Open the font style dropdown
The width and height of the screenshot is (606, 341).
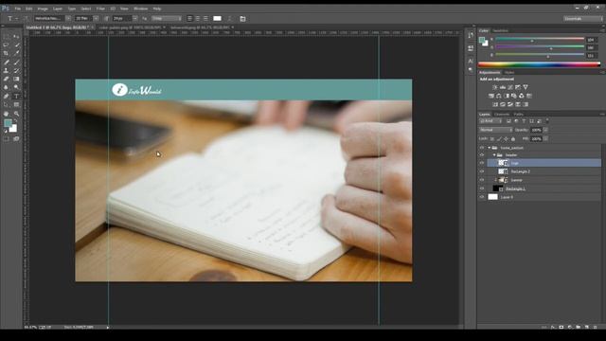click(97, 19)
